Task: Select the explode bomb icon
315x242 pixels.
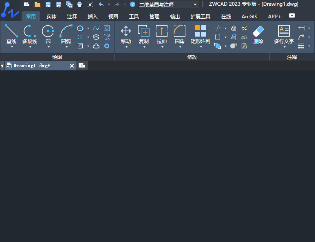Action: click(233, 46)
